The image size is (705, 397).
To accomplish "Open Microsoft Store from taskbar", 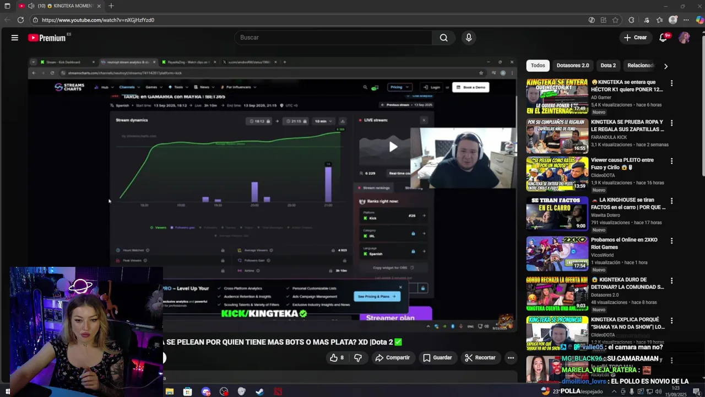I will 188,391.
